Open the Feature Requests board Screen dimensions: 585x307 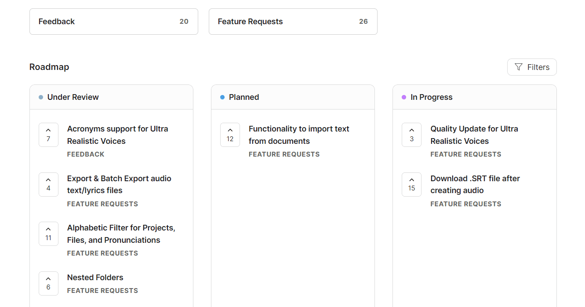pyautogui.click(x=293, y=22)
